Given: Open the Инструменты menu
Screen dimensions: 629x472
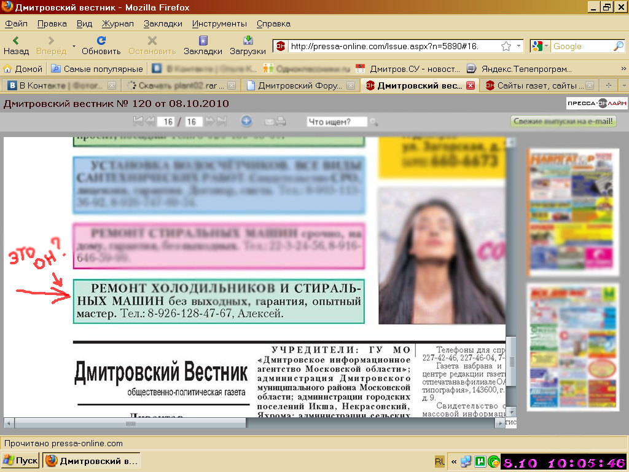Looking at the screenshot, I should (x=218, y=23).
